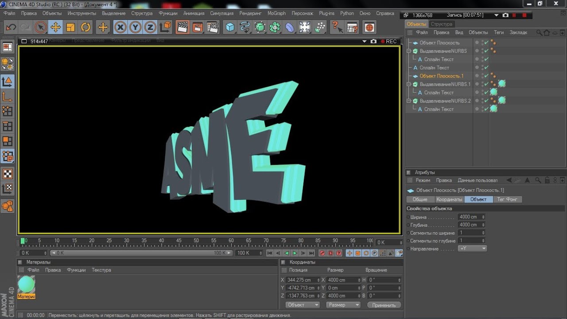This screenshot has width=567, height=319.
Task: Click the home icon in the Objects panel
Action: click(547, 33)
